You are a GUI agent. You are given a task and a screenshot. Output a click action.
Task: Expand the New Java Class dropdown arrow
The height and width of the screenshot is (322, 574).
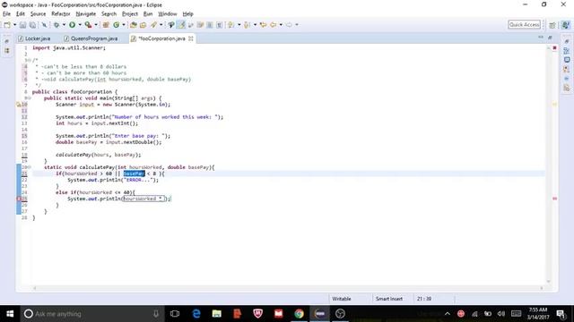click(x=124, y=25)
